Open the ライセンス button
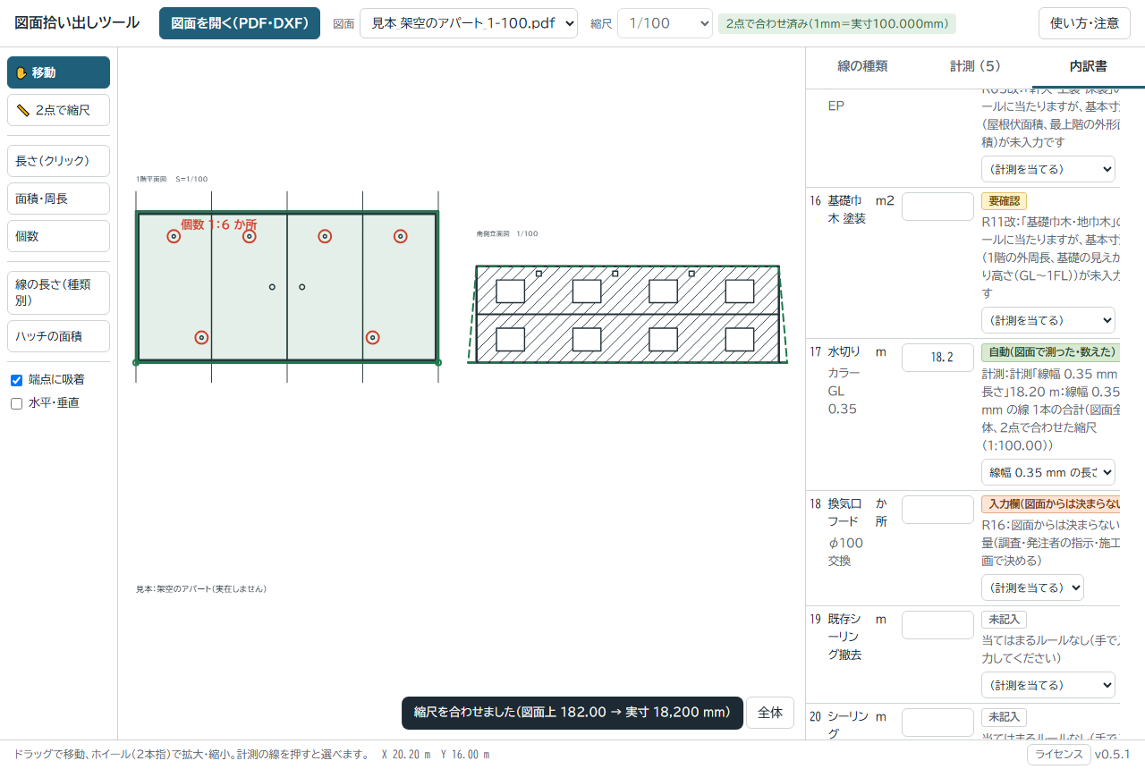 point(1058,755)
